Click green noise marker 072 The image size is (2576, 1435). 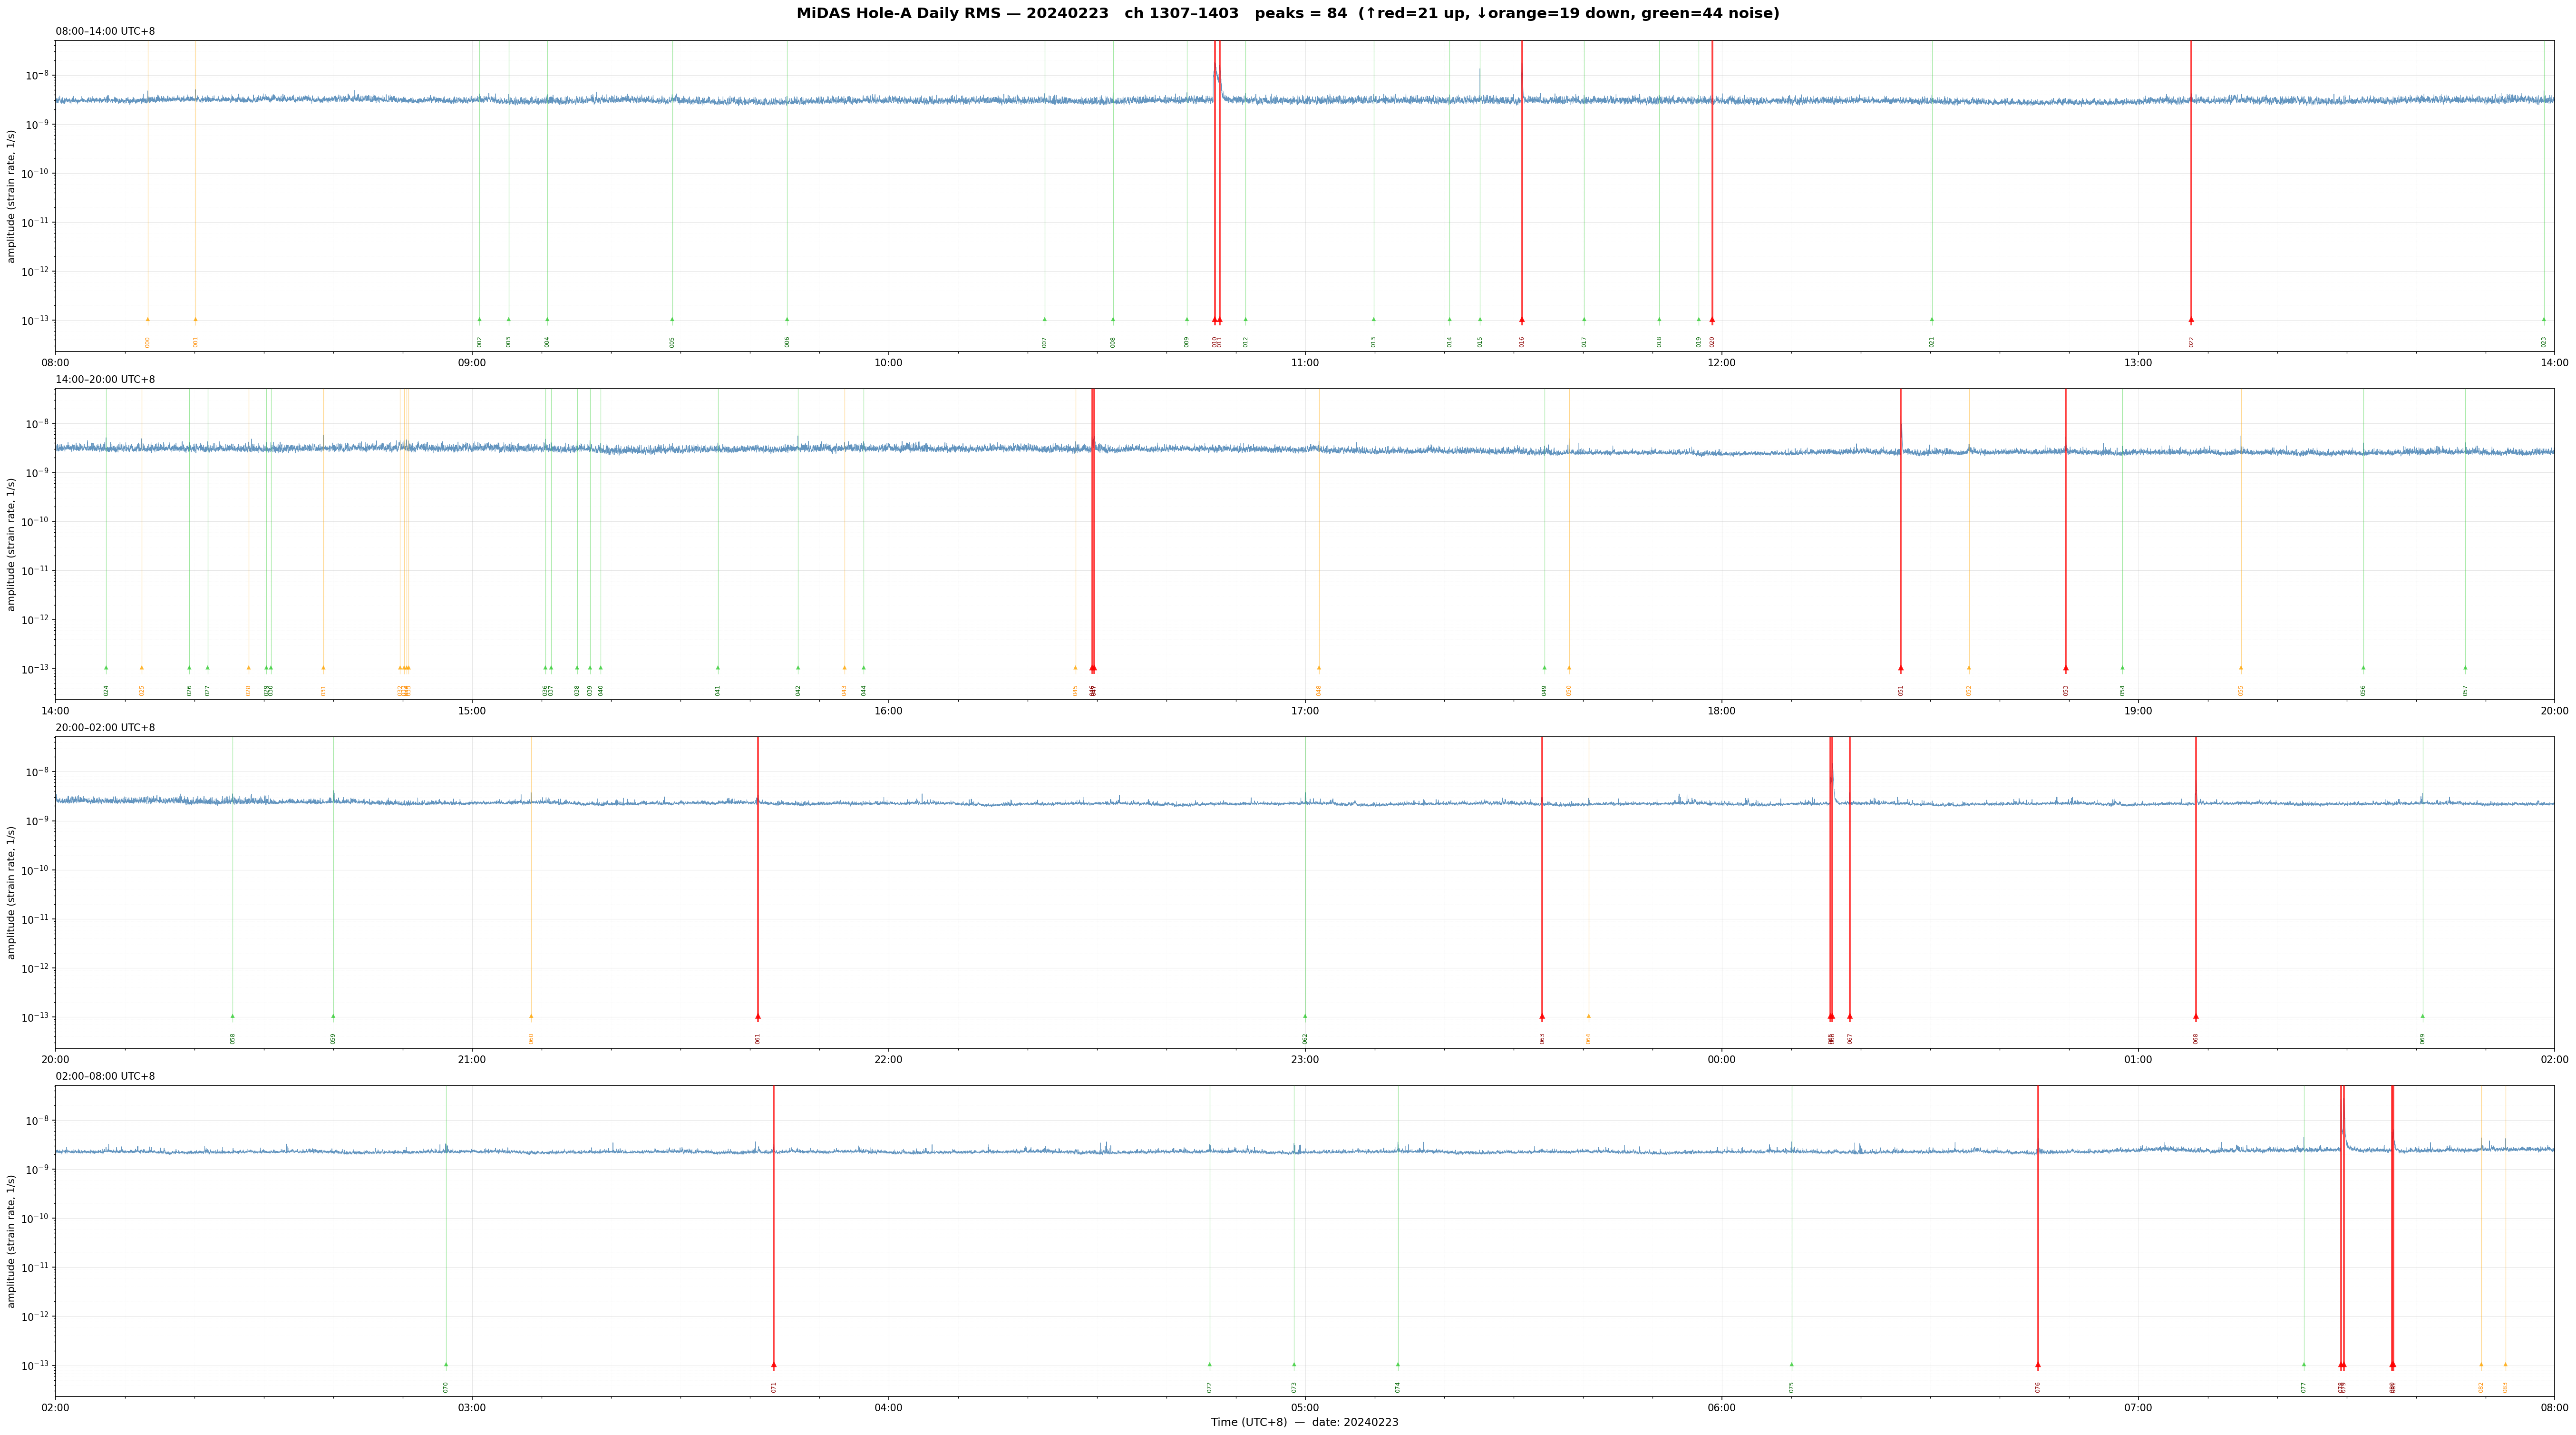pos(1210,1365)
